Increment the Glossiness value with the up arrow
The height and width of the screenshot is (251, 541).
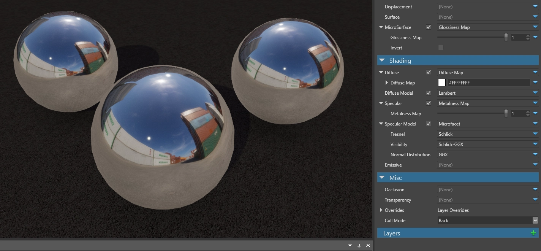tap(528, 35)
